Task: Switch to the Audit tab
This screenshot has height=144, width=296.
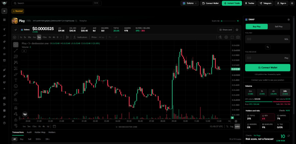Action: (x=29, y=132)
